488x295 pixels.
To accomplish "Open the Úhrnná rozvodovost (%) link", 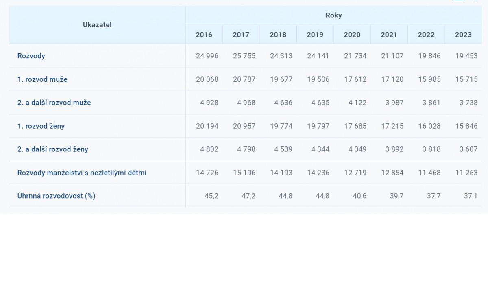I will (x=56, y=196).
